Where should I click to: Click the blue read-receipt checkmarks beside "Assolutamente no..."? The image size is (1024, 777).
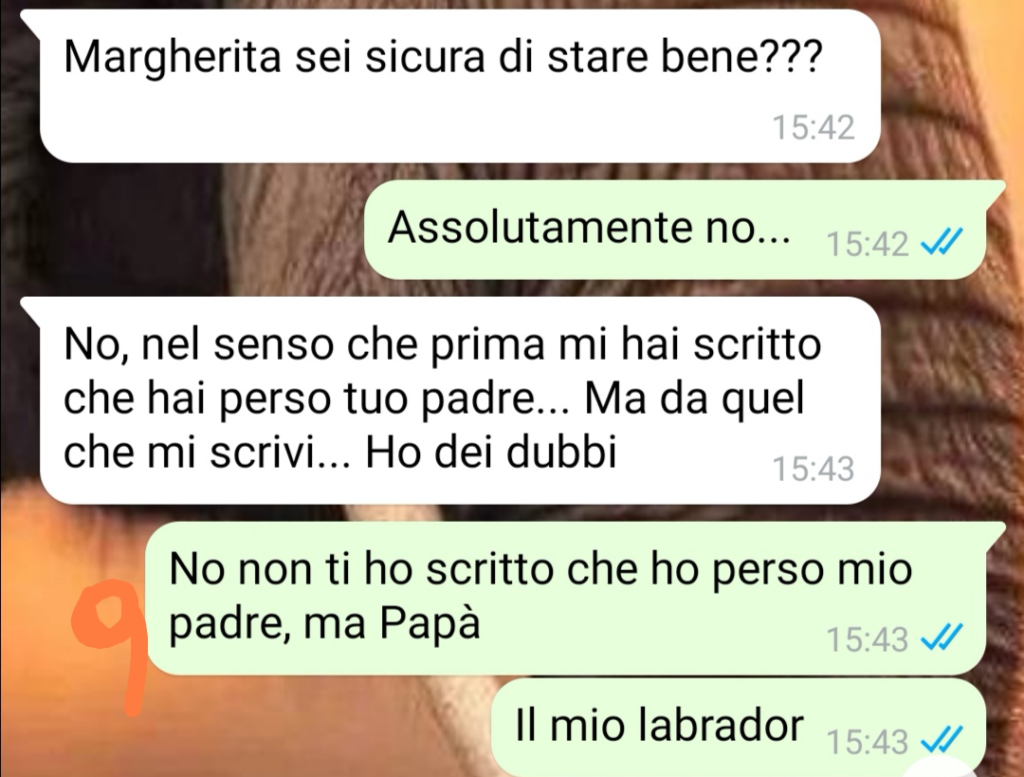tap(941, 243)
